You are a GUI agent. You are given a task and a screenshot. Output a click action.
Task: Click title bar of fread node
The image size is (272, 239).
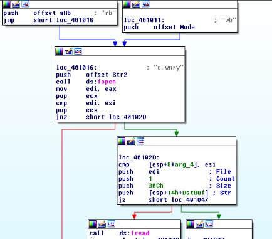tap(134, 224)
